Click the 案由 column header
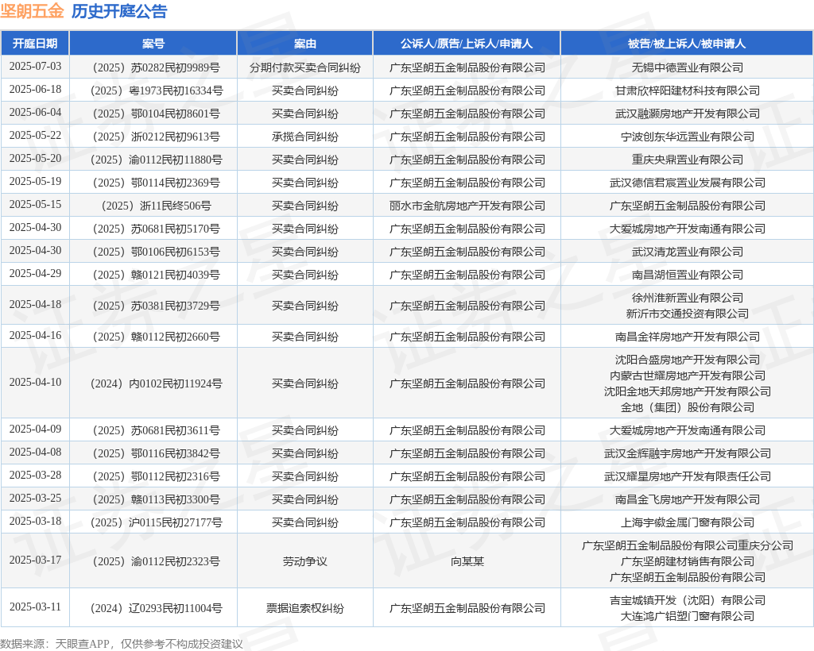Image resolution: width=814 pixels, height=651 pixels. pyautogui.click(x=304, y=44)
